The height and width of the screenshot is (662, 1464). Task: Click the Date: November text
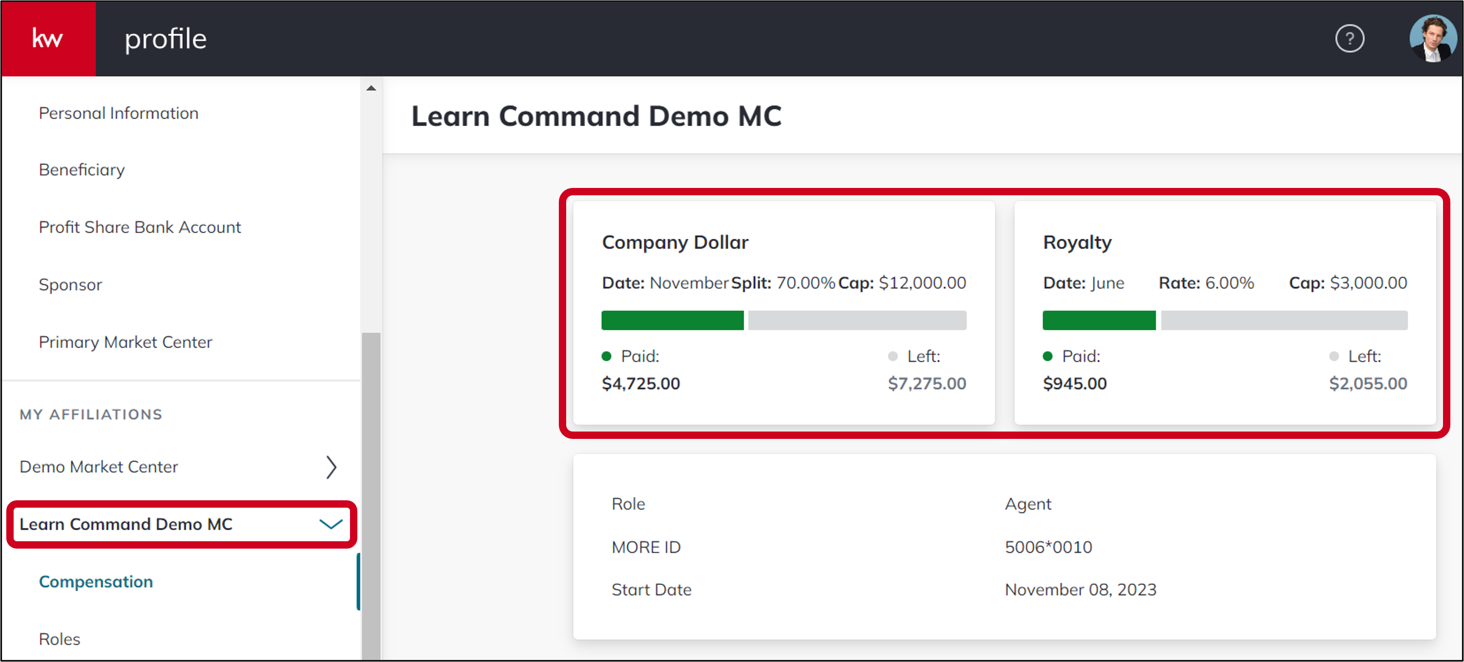click(665, 282)
